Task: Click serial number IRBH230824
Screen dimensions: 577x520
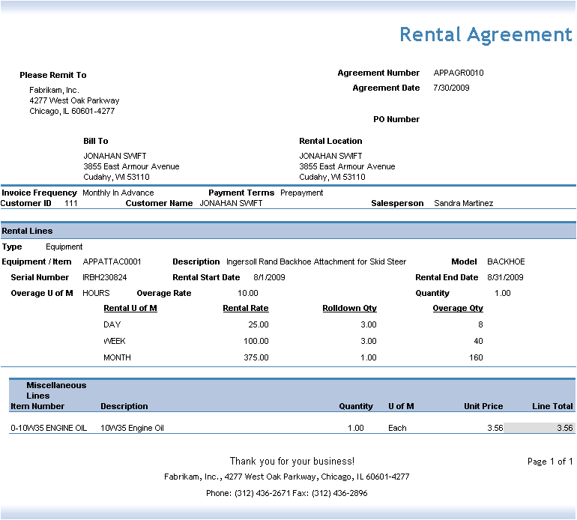Action: click(x=105, y=278)
